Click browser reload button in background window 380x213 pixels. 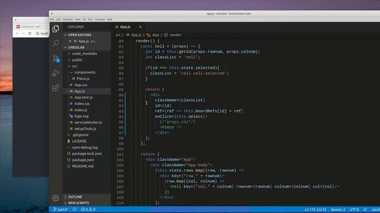[x=30, y=34]
